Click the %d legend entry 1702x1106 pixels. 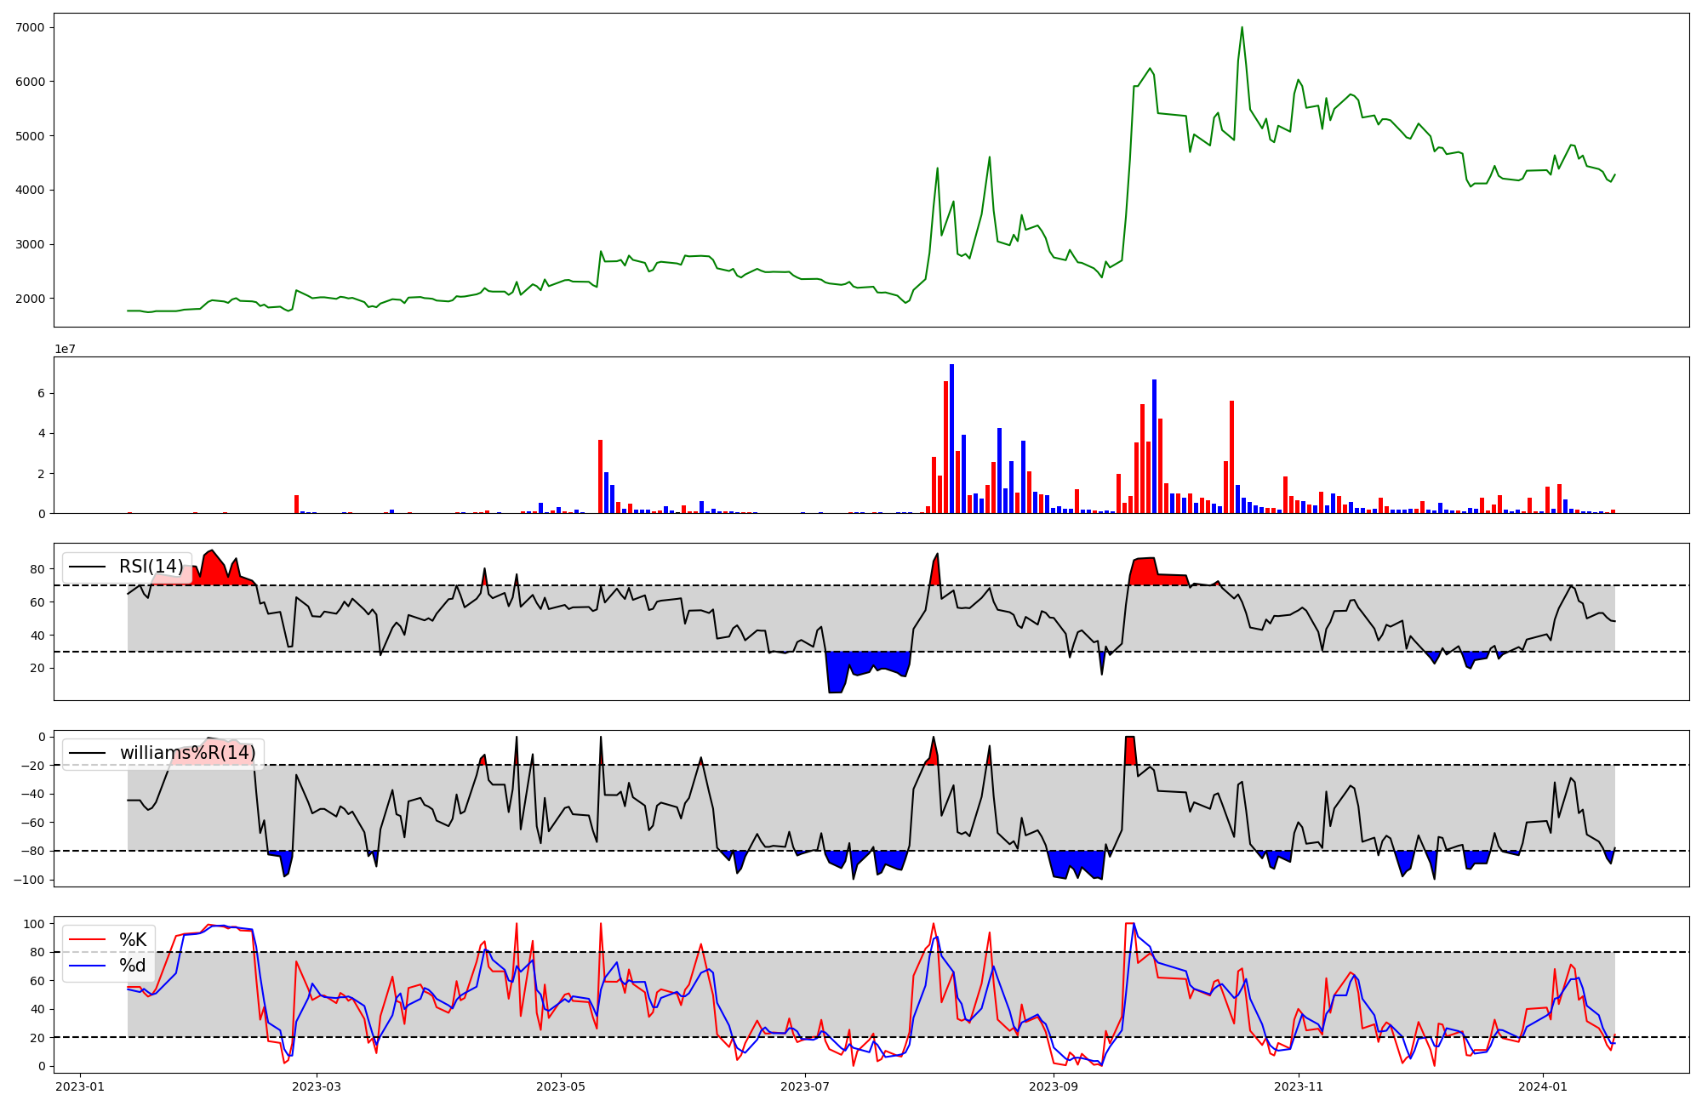133,966
